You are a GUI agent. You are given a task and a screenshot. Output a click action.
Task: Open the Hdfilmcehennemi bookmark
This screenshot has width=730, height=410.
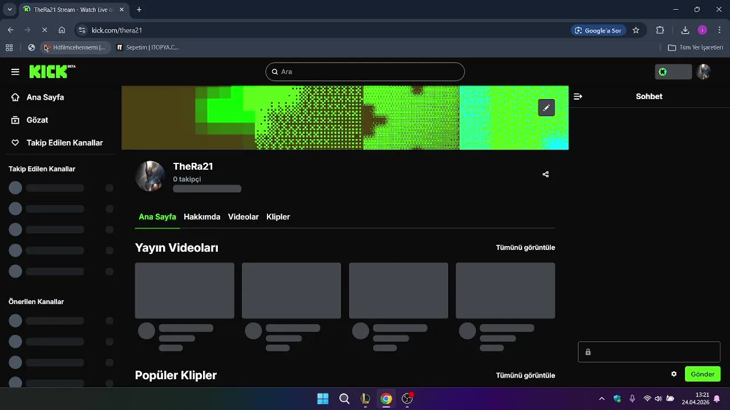75,48
